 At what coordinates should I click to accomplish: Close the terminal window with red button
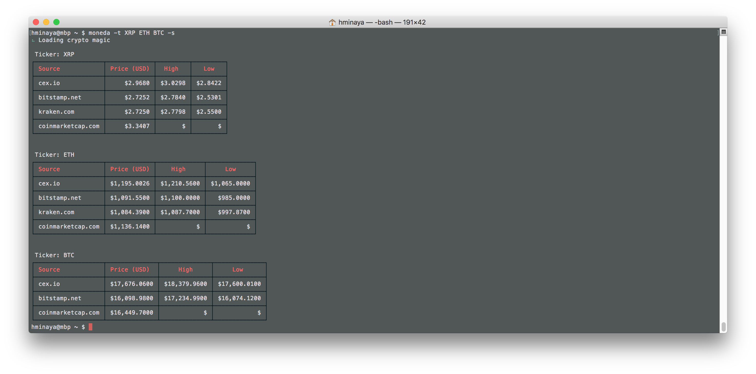(36, 22)
